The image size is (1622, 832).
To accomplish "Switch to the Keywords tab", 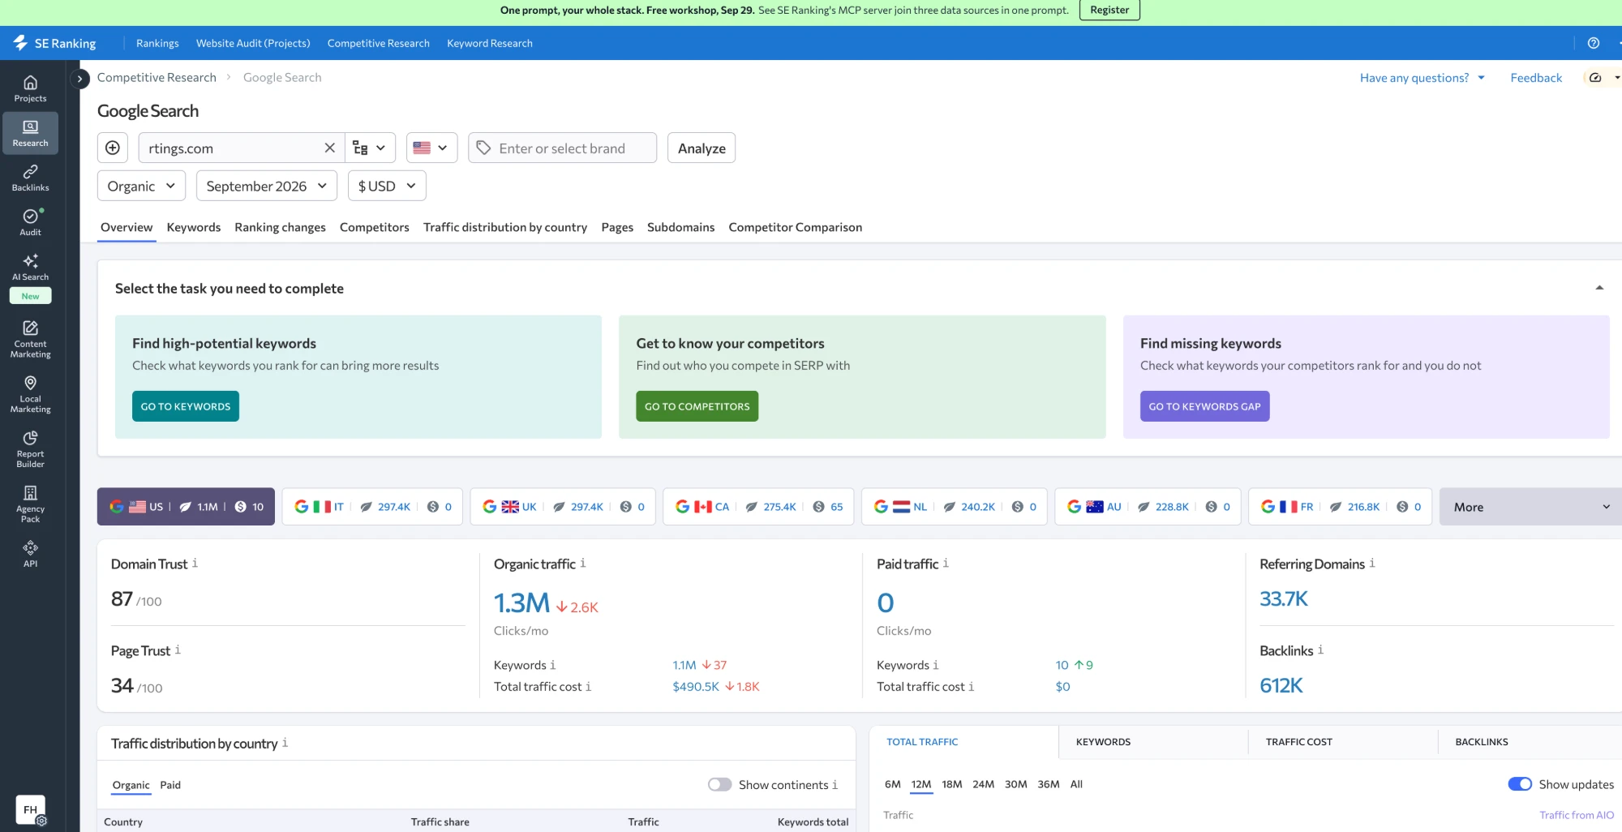I will click(x=194, y=227).
